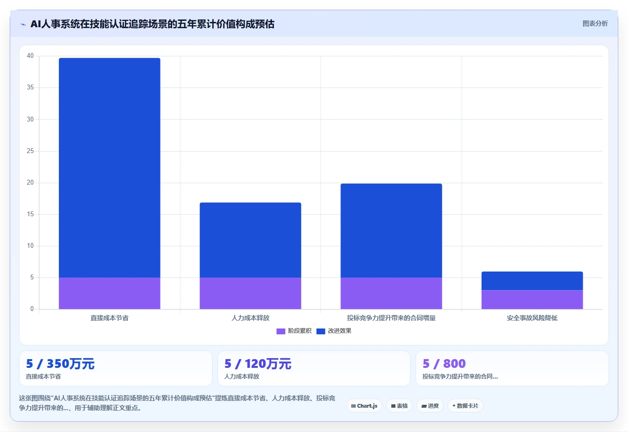This screenshot has height=432, width=628.
Task: Click the y-axis value 40
Action: [x=30, y=56]
